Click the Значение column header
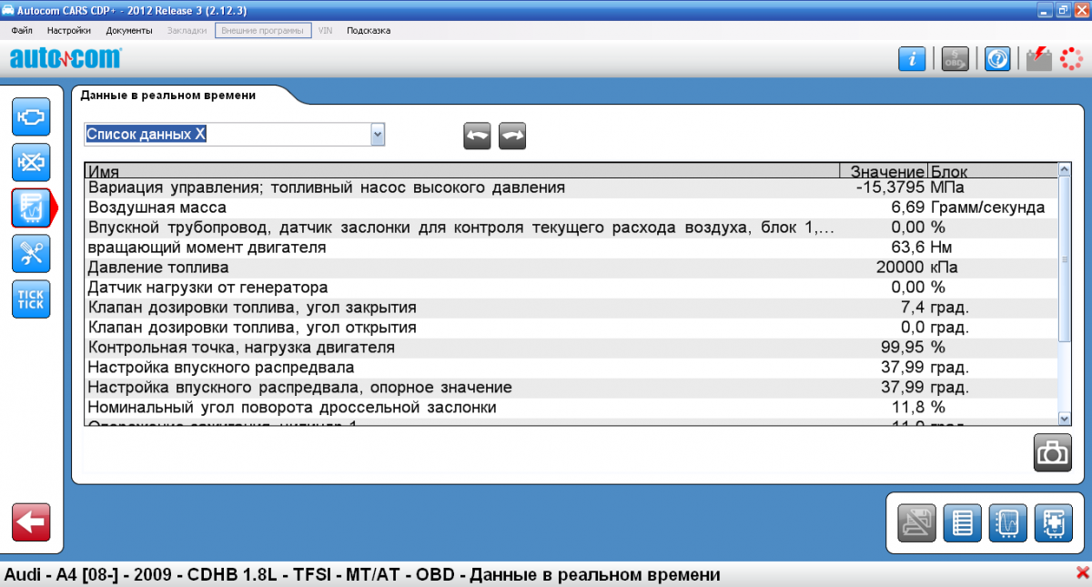 coord(885,171)
